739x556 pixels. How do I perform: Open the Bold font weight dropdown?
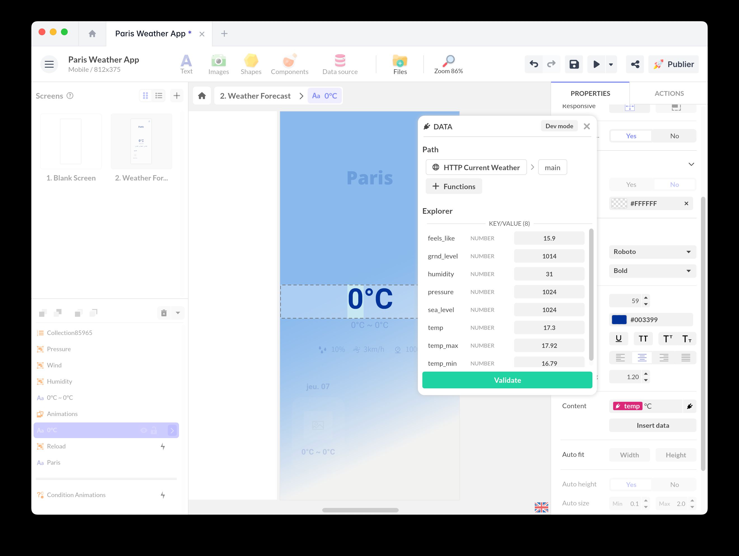(x=652, y=271)
